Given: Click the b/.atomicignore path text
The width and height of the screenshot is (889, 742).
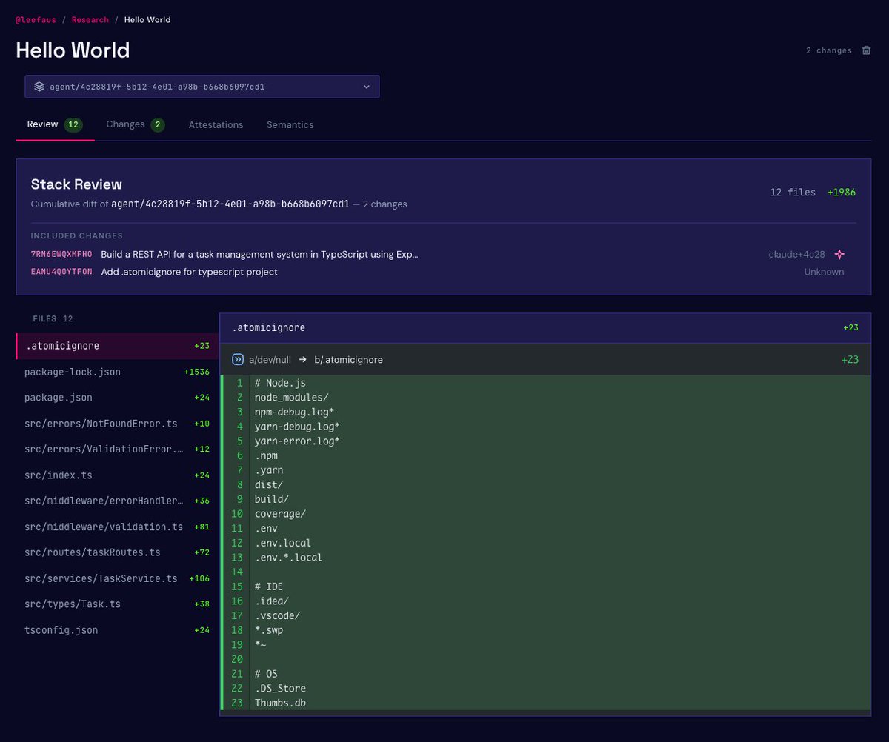Looking at the screenshot, I should tap(348, 359).
